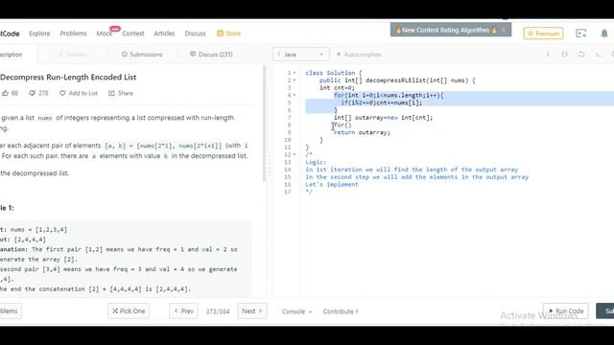Open the Java language dropdown

(x=300, y=55)
